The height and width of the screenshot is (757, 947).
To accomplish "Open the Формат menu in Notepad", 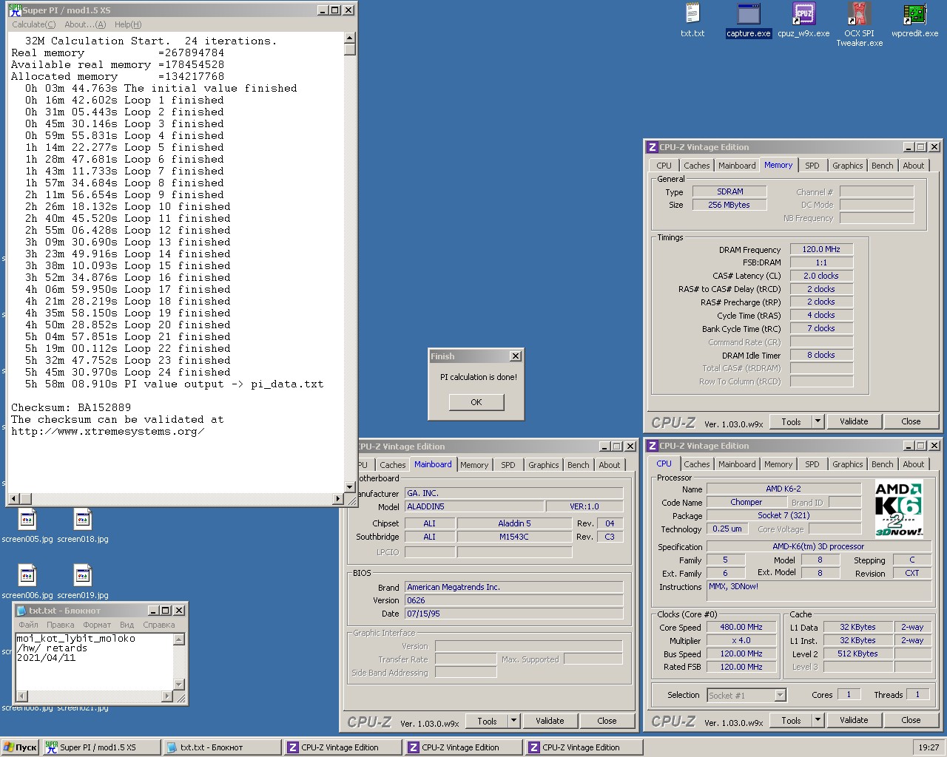I will click(x=97, y=625).
